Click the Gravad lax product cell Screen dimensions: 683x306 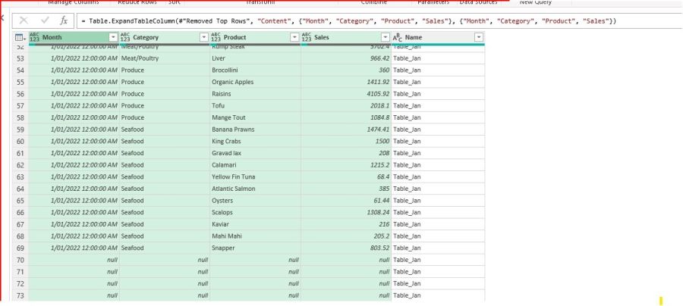coord(255,153)
